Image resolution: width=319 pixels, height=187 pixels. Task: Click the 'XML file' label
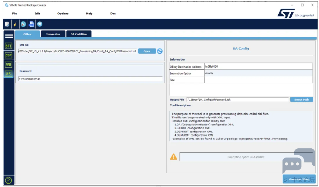click(x=24, y=45)
